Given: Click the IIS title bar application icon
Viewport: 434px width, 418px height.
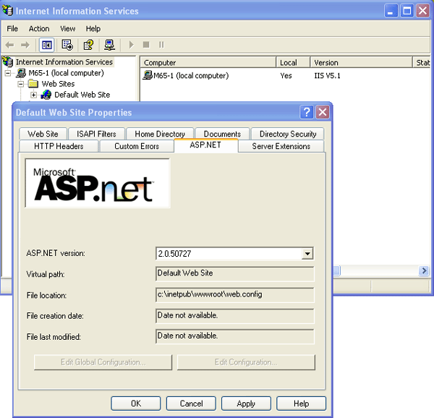Looking at the screenshot, I should coord(7,11).
